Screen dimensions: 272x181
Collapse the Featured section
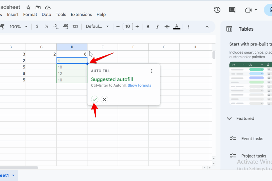coord(229,119)
